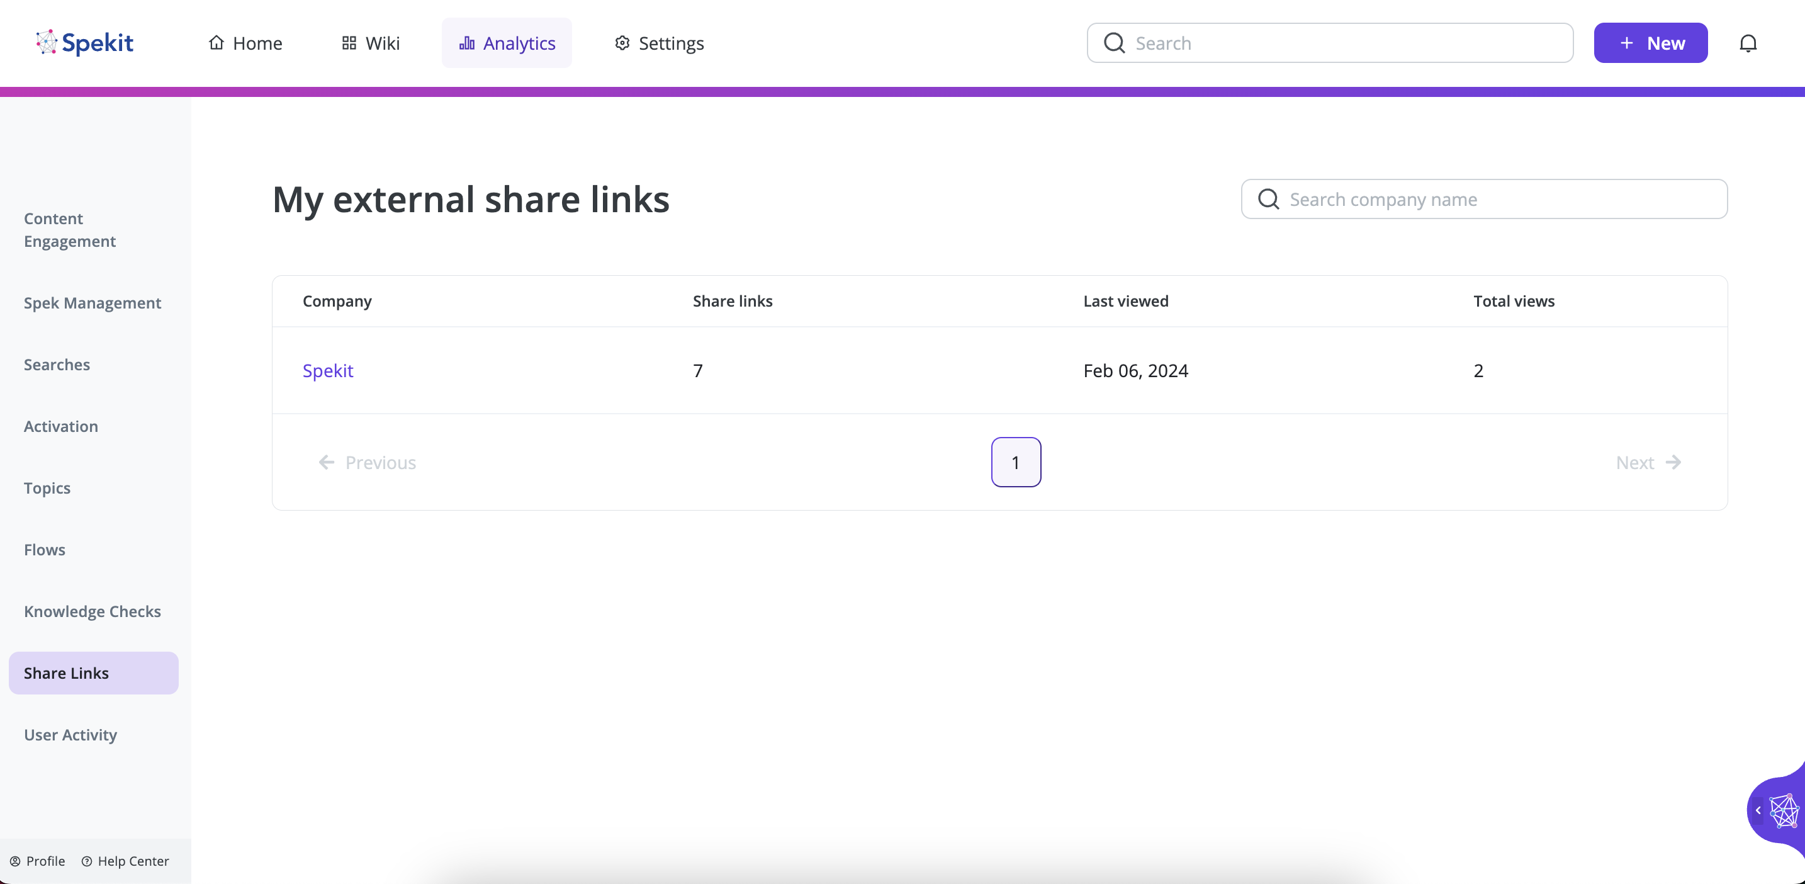Open Spek Management section
Screen dimensions: 1805x884
coord(93,303)
